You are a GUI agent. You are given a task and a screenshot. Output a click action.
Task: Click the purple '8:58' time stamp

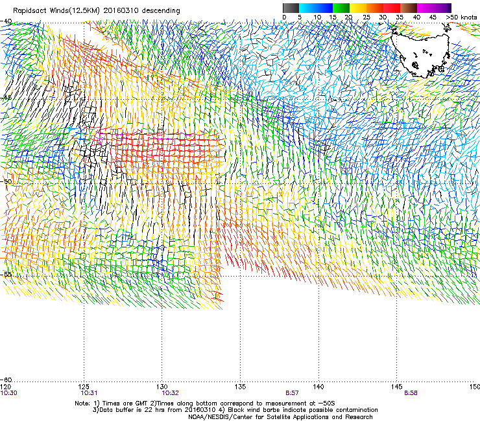coord(411,393)
